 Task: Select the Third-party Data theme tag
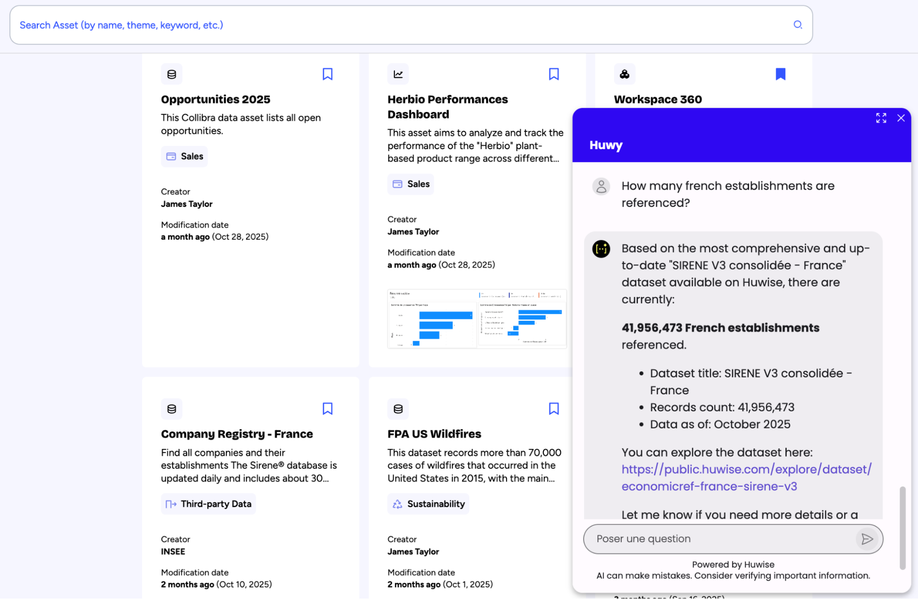(x=208, y=504)
